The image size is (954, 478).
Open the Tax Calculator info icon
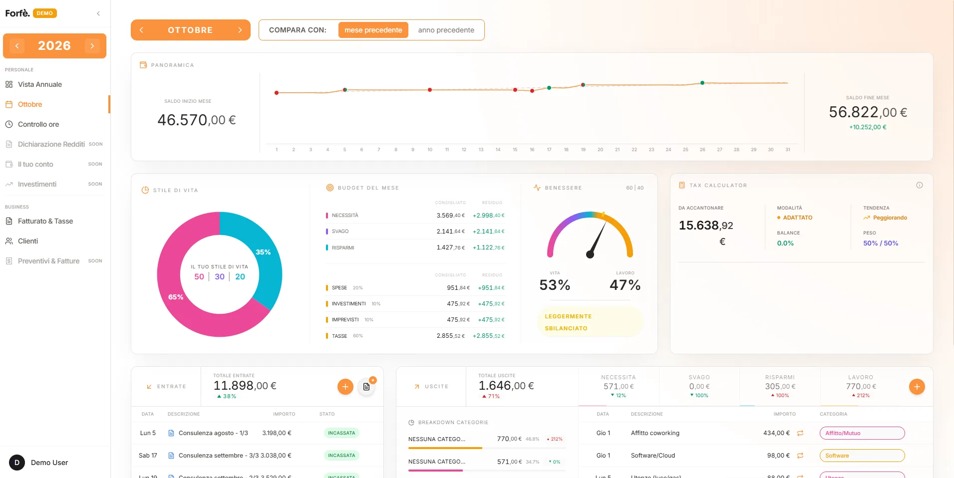919,185
